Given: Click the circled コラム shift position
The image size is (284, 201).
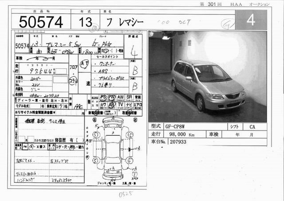Looking at the screenshot, I should (74, 81).
